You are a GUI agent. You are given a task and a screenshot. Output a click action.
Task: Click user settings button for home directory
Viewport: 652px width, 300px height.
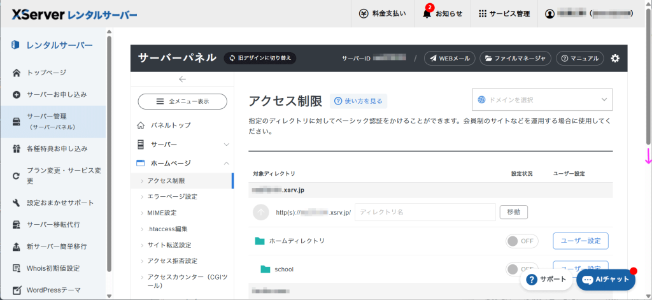click(580, 241)
